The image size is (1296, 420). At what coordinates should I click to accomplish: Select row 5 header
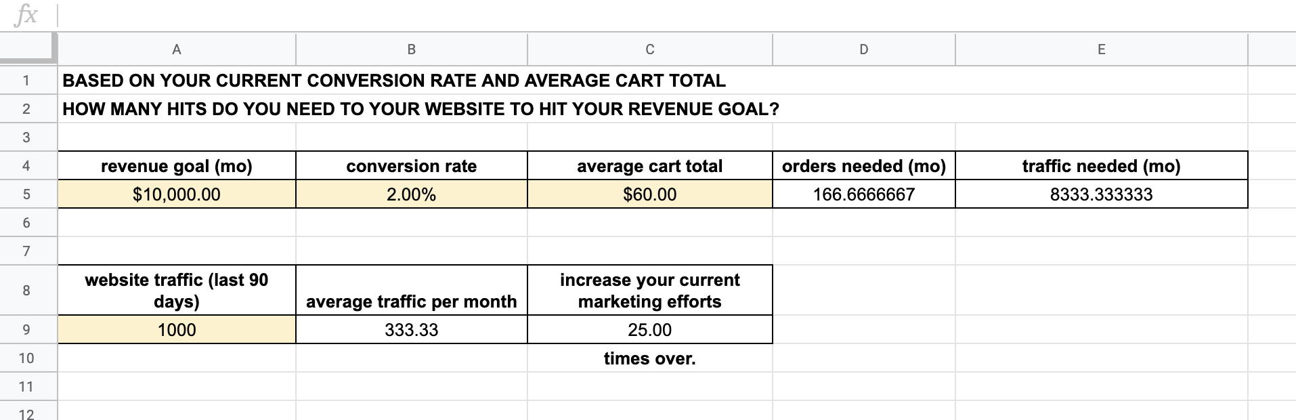click(26, 194)
